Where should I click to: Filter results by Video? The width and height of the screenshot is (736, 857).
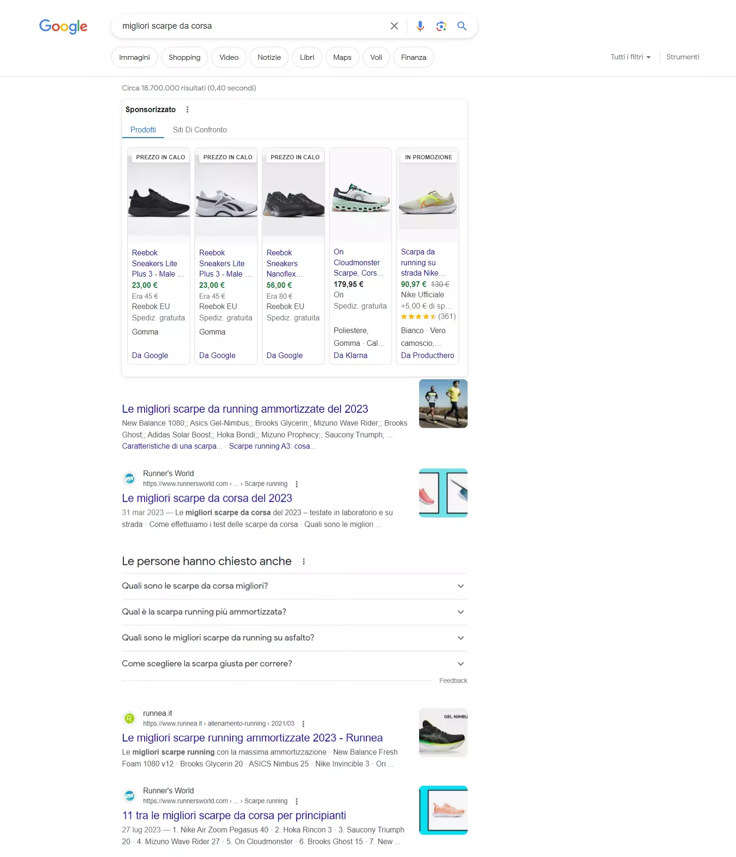[229, 57]
